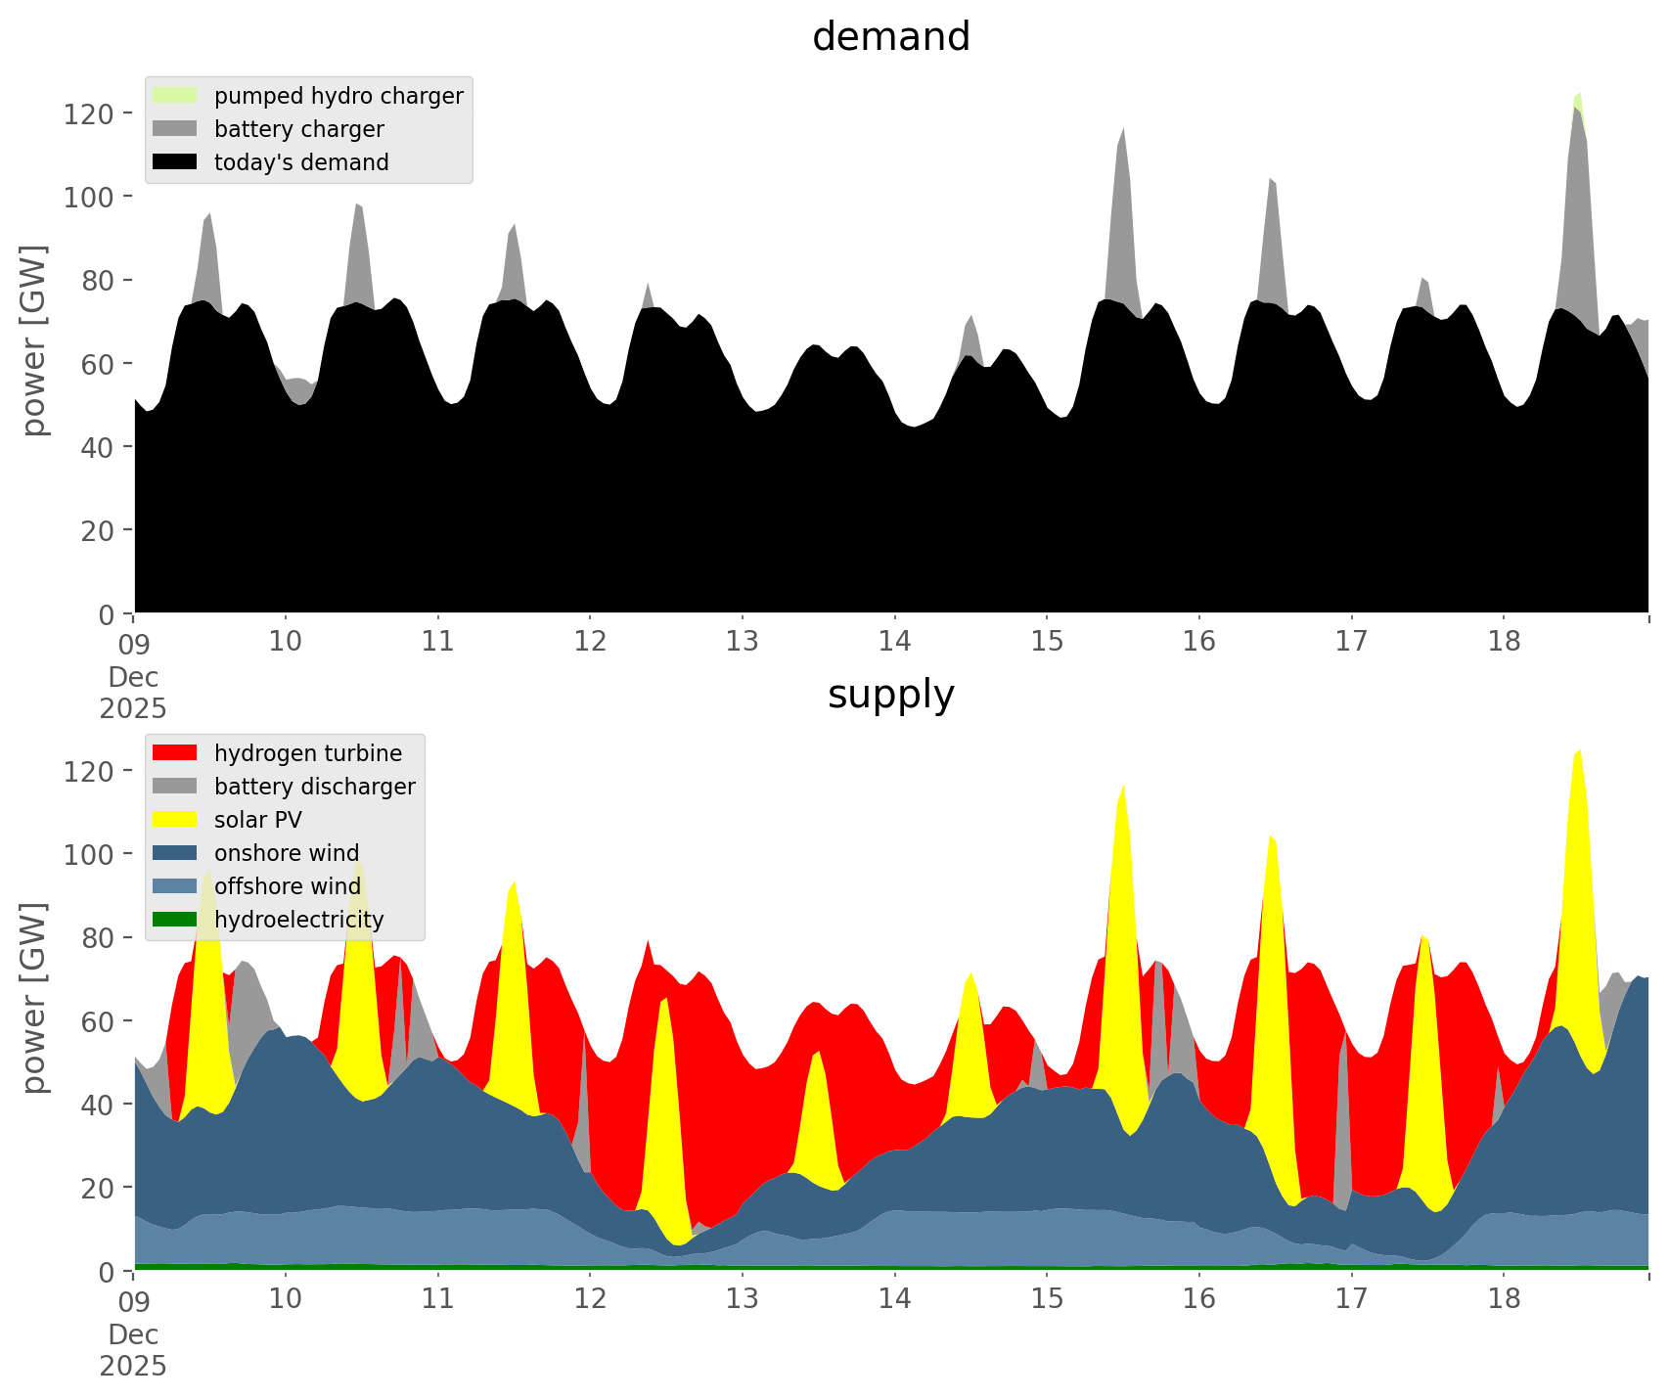Click the battery discharger legend swatch
The width and height of the screenshot is (1669, 1400).
175,787
